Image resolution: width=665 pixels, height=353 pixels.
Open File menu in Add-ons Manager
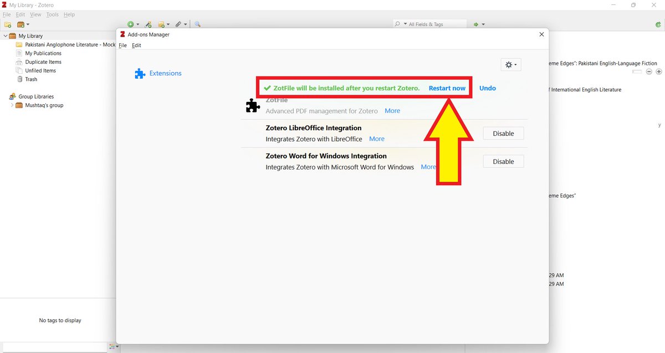pos(123,45)
